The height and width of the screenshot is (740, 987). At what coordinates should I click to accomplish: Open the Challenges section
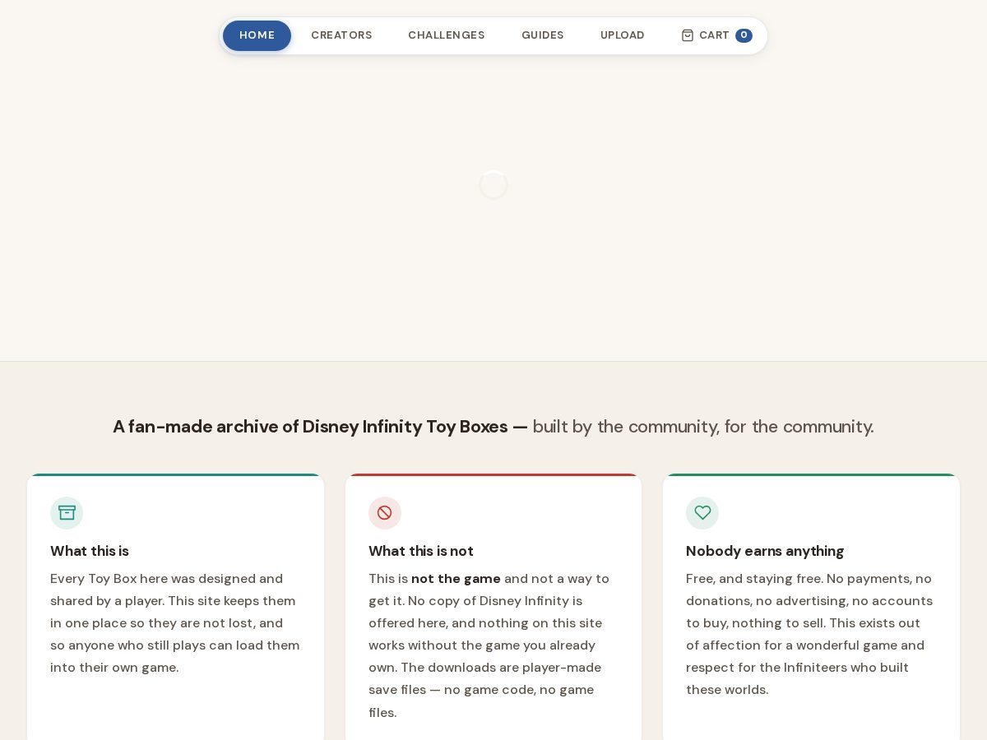(447, 35)
